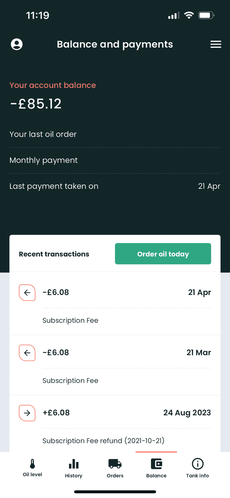
Task: Expand the 21 Mar Subscription Fee transaction arrow
Action: (x=27, y=353)
